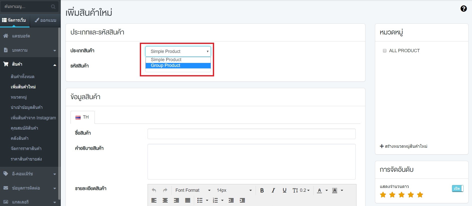Image resolution: width=472 pixels, height=206 pixels.
Task: Click the help question mark icon
Action: (463, 9)
